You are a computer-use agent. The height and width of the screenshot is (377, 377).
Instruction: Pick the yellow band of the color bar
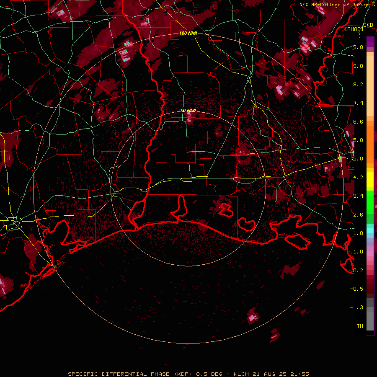370,179
